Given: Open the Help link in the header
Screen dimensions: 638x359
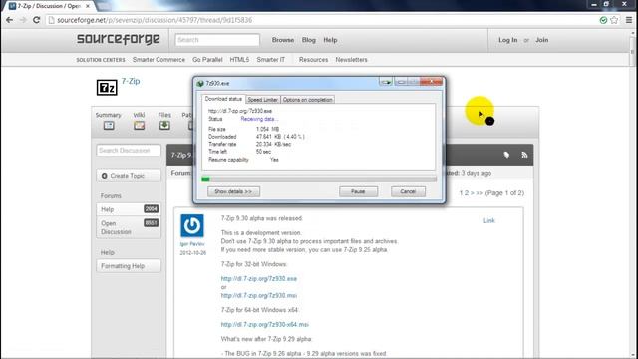Looking at the screenshot, I should [330, 40].
